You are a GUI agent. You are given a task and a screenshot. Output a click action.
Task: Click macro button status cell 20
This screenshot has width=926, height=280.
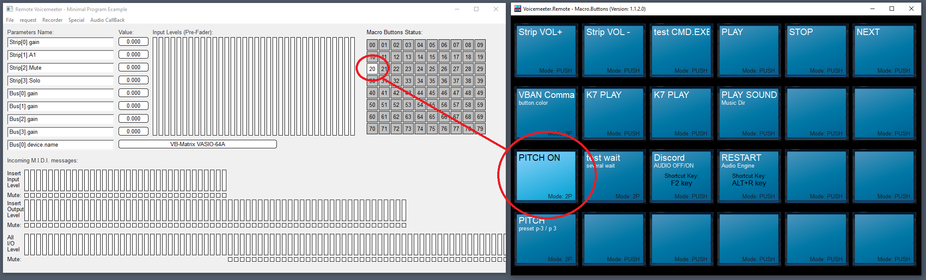[x=372, y=69]
